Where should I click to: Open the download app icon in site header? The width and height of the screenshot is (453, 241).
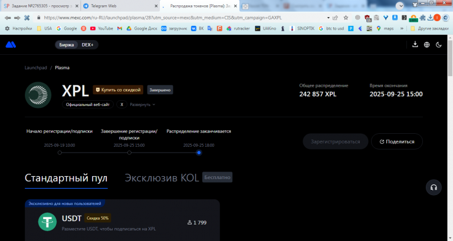pos(415,44)
